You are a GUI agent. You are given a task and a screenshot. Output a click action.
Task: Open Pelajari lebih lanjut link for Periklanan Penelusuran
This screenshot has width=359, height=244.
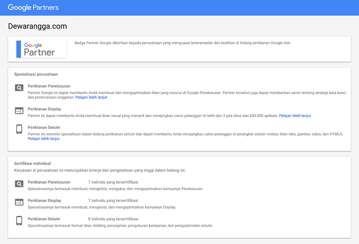[91, 97]
